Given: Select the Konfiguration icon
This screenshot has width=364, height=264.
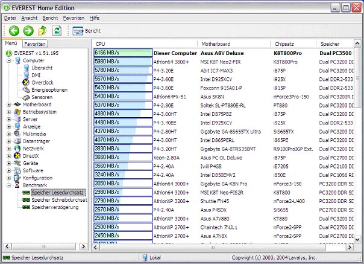Looking at the screenshot, I should click(17, 178).
